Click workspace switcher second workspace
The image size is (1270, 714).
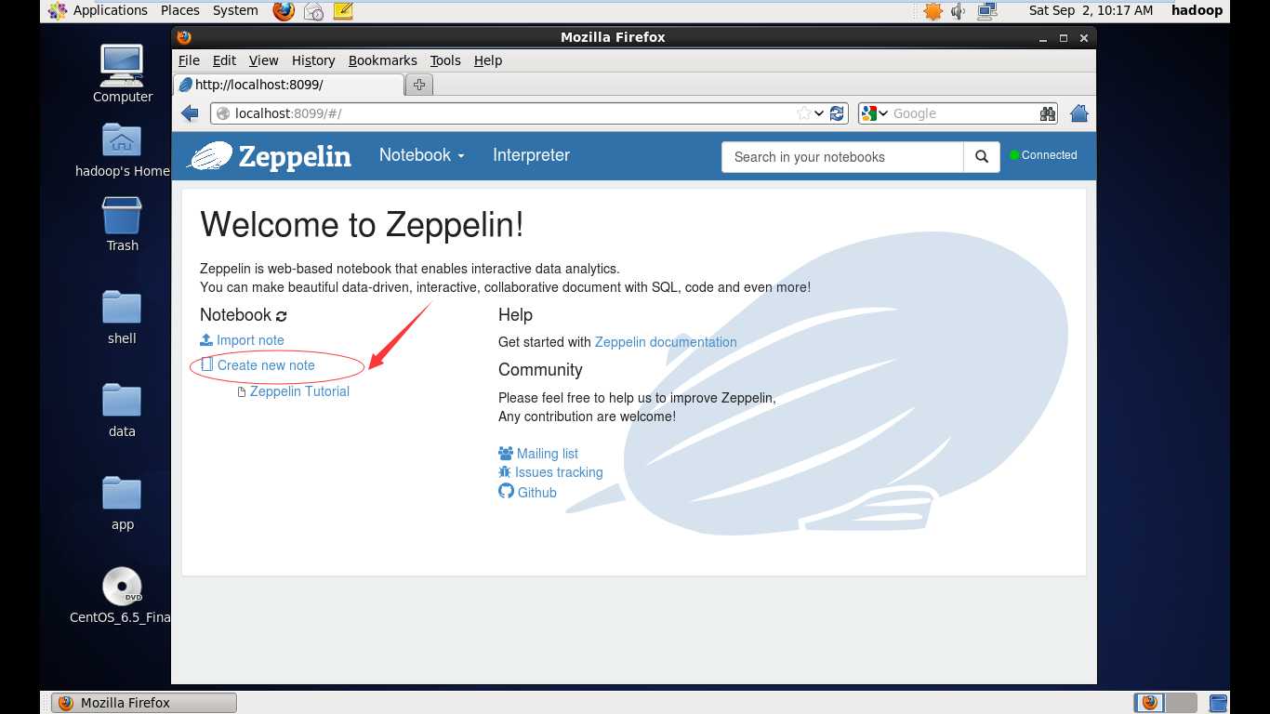pos(1182,703)
